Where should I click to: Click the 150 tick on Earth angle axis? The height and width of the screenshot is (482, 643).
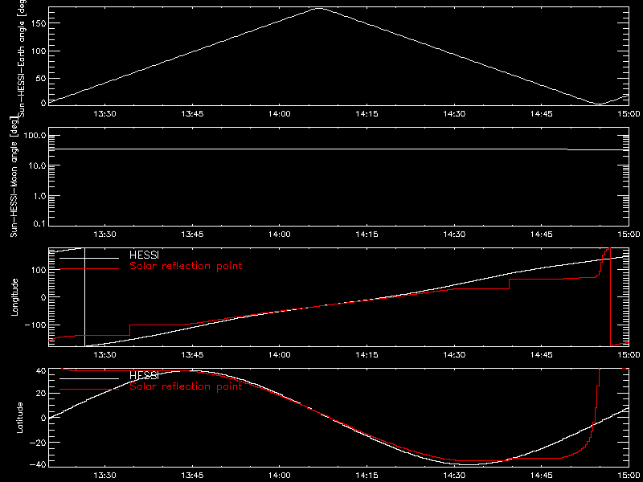click(x=37, y=23)
